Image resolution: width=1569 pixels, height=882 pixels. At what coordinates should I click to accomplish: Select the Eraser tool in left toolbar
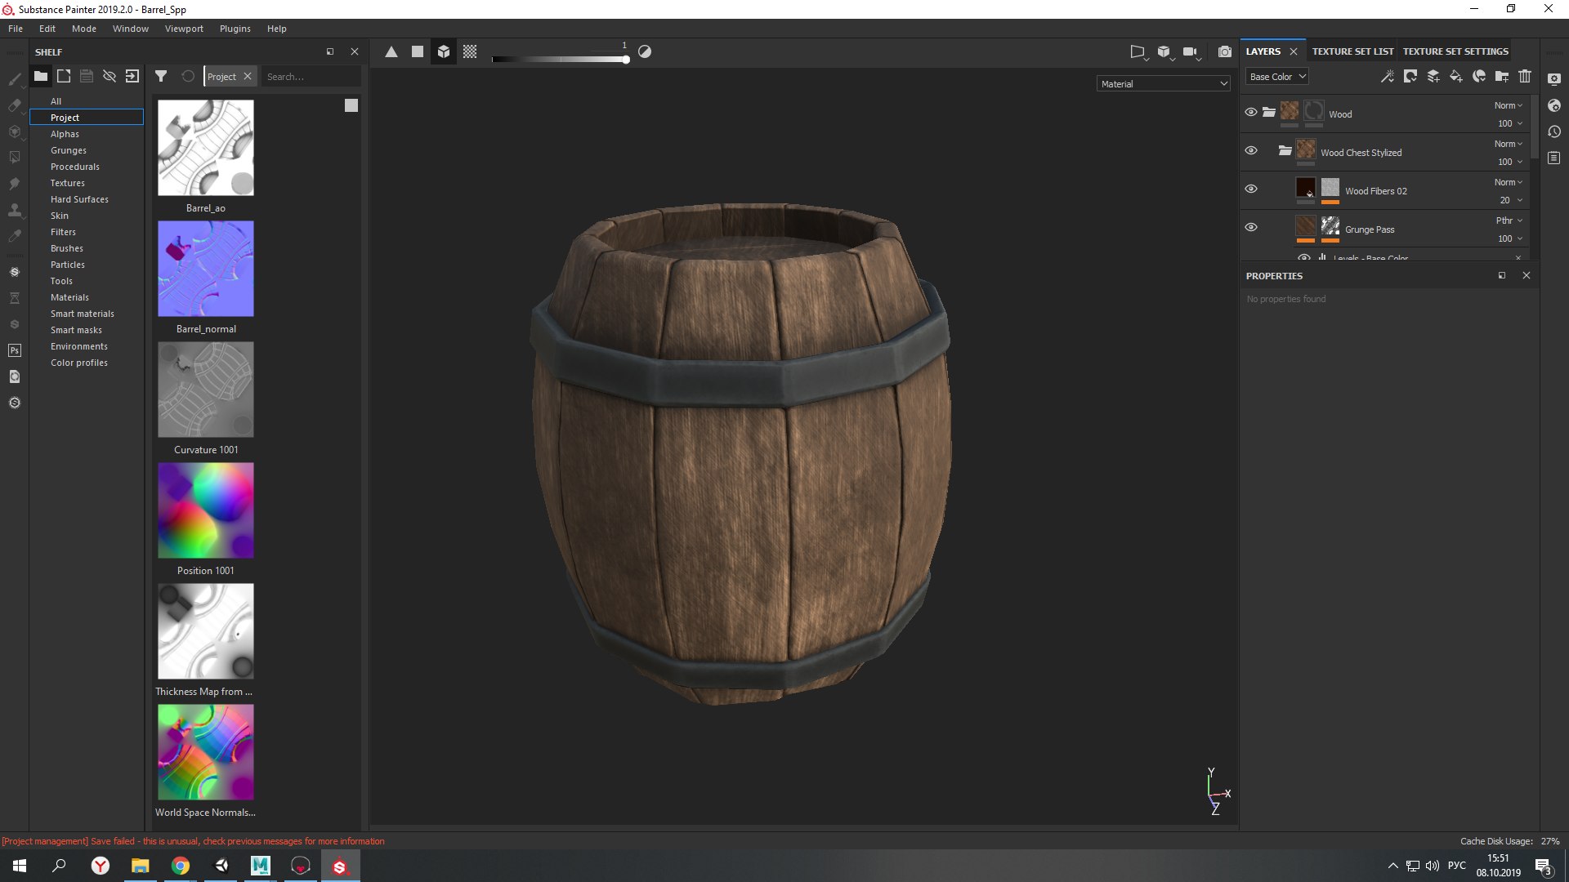coord(15,105)
